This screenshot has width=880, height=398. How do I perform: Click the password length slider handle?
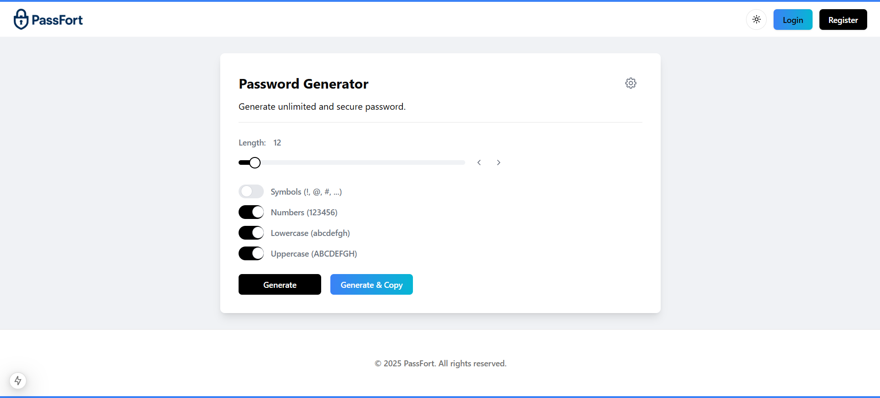[x=255, y=163]
